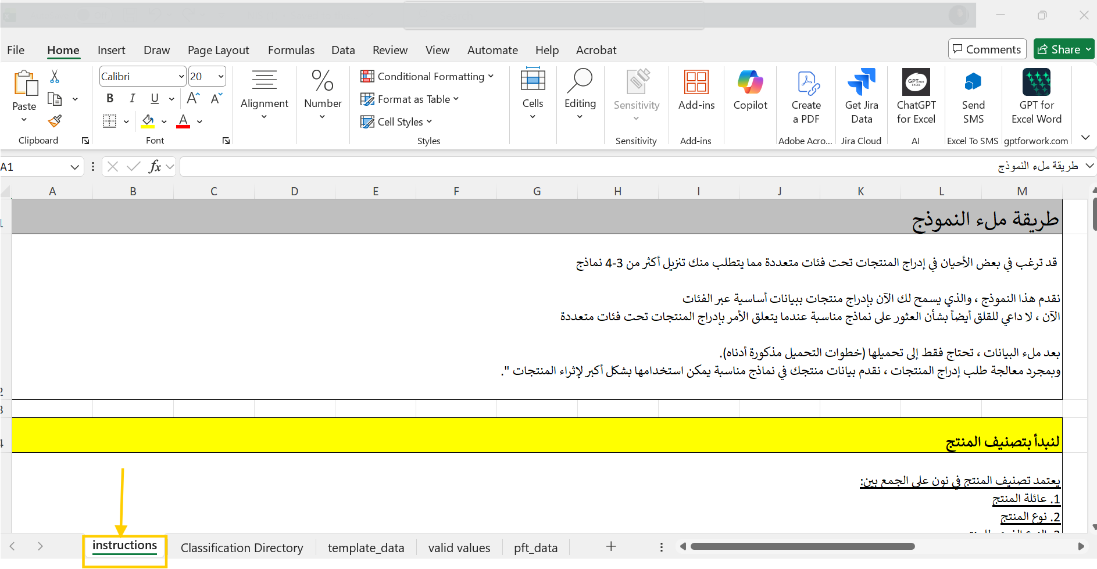Select the Format Painter brush icon

55,121
